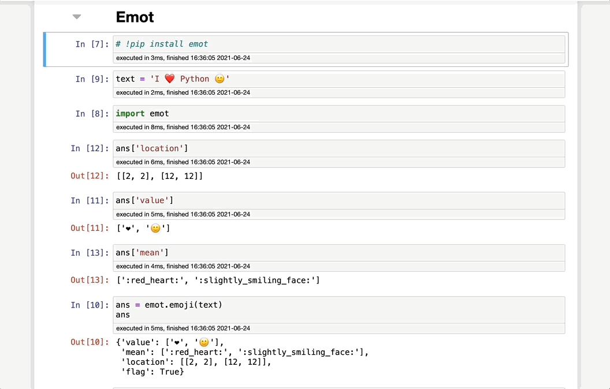This screenshot has height=389, width=610.
Task: Select the ans['mean'] code cell
Action: [339, 252]
